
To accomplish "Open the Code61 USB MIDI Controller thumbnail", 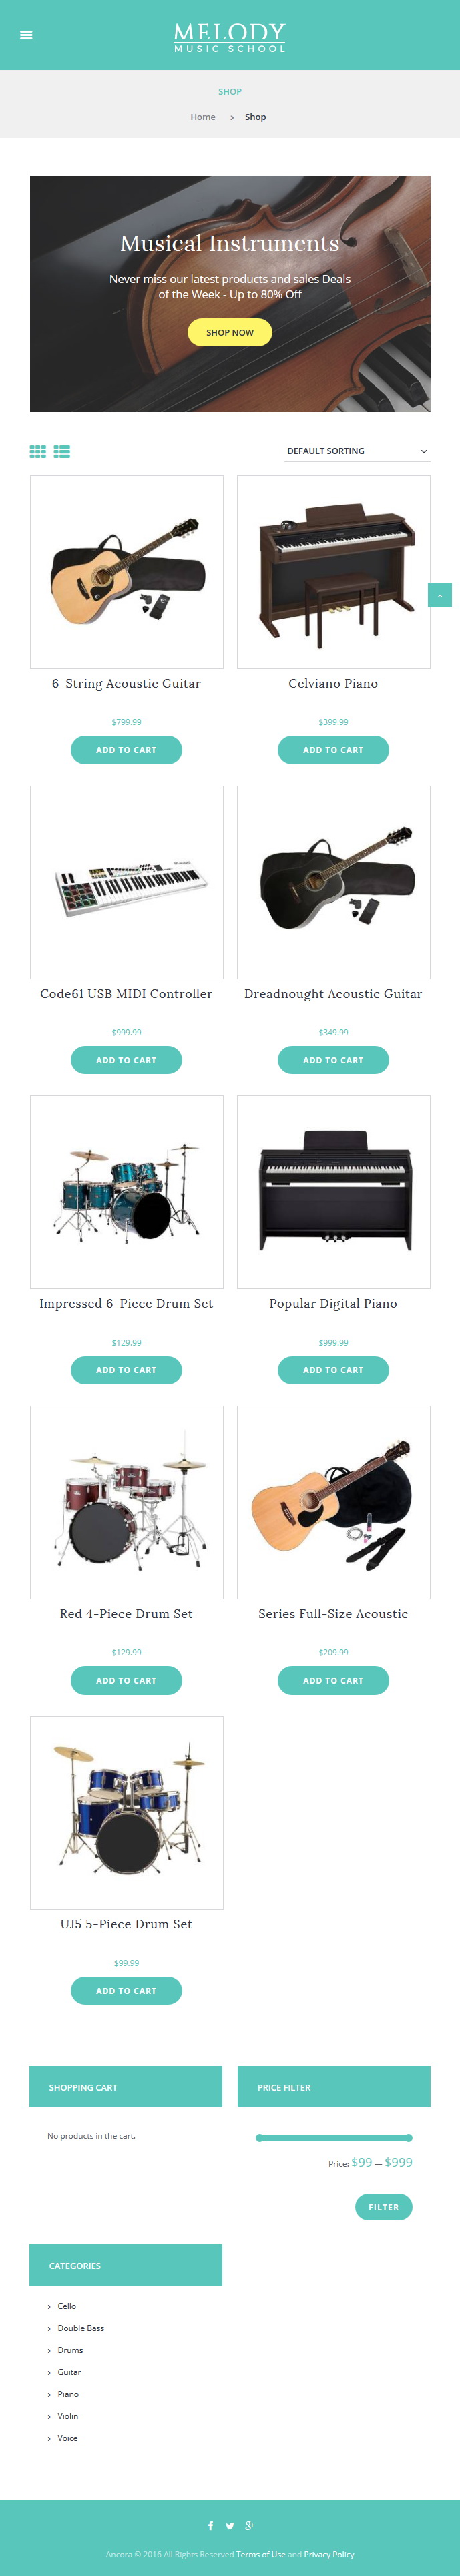I will click(127, 882).
